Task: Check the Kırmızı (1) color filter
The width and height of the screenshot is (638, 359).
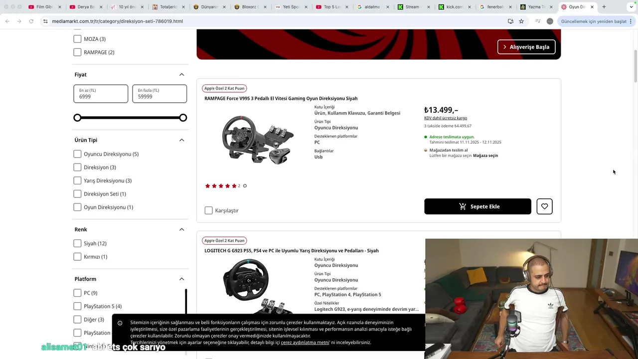Action: tap(77, 257)
